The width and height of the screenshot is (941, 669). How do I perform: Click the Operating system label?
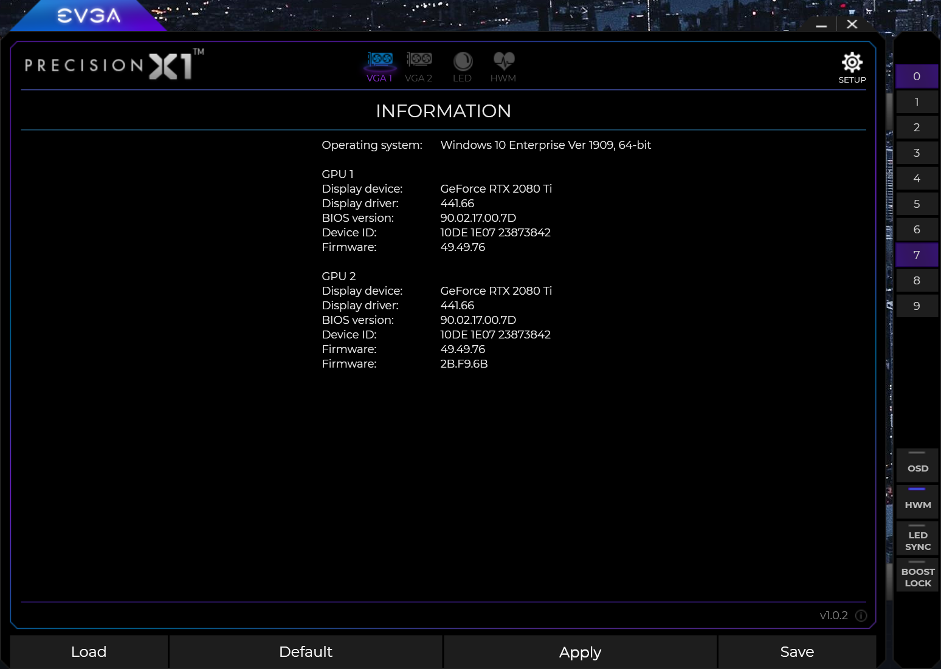(372, 145)
